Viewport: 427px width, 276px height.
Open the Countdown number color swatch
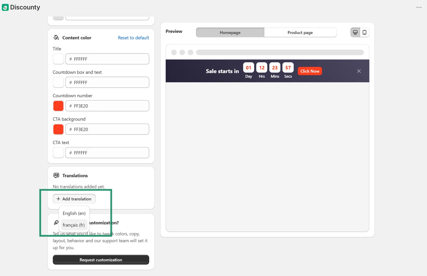58,106
